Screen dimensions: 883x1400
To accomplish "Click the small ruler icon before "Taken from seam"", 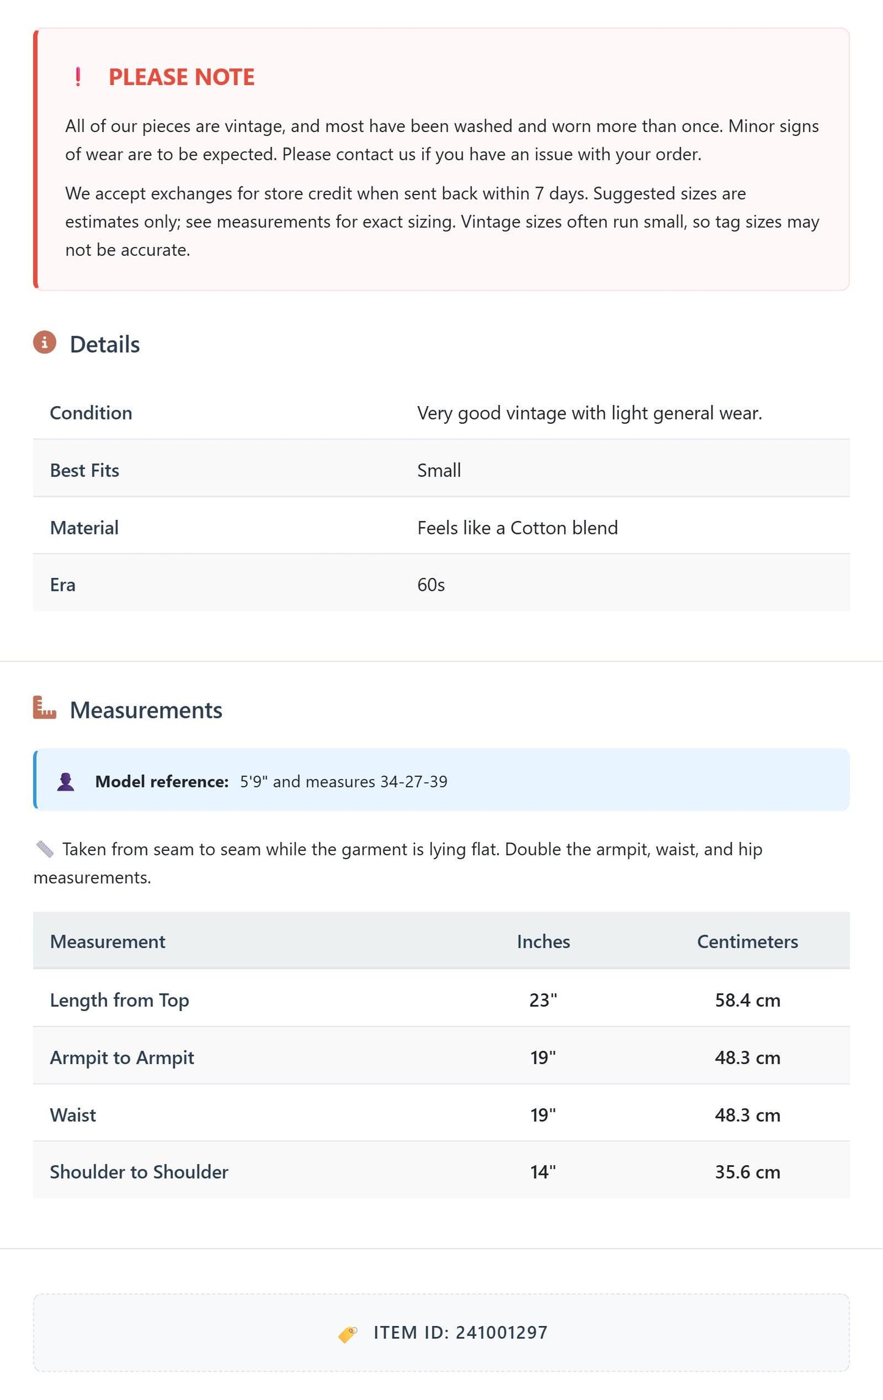I will click(x=45, y=849).
